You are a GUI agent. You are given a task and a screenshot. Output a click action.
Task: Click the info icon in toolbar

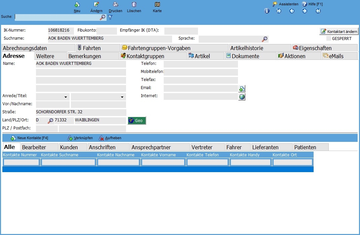[x=267, y=11]
